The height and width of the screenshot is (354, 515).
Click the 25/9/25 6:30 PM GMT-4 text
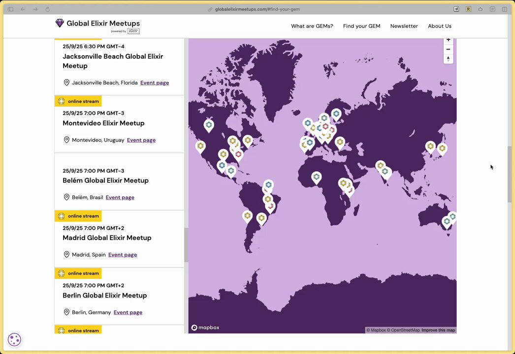pos(93,47)
